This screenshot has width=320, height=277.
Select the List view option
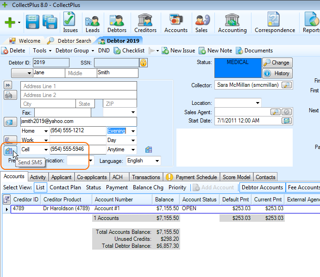(40, 187)
